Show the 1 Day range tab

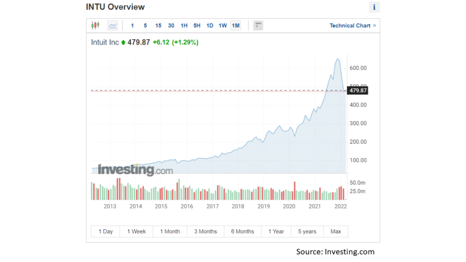click(x=106, y=232)
